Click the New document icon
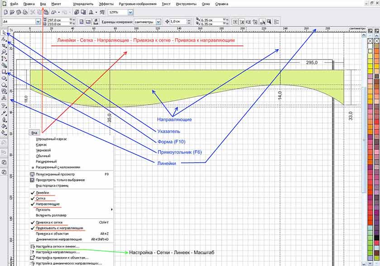Screen dimensions: 380x266 click(5, 12)
